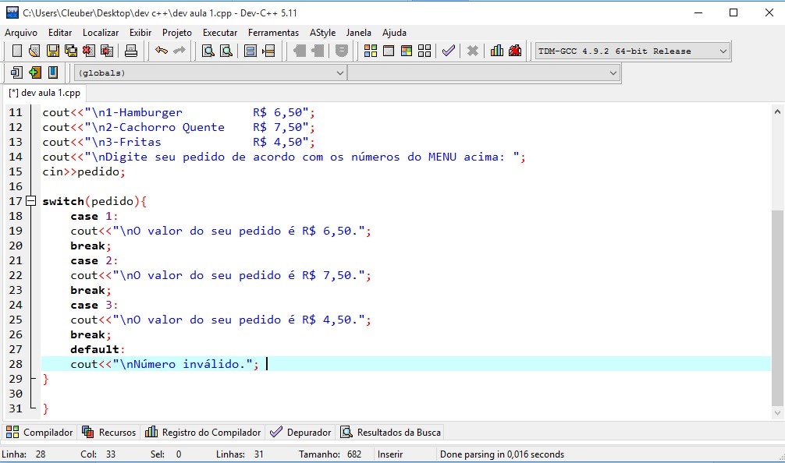785x463 pixels.
Task: Open the Profile analysis icon
Action: [496, 50]
